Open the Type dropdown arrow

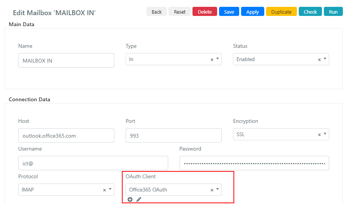coord(218,58)
